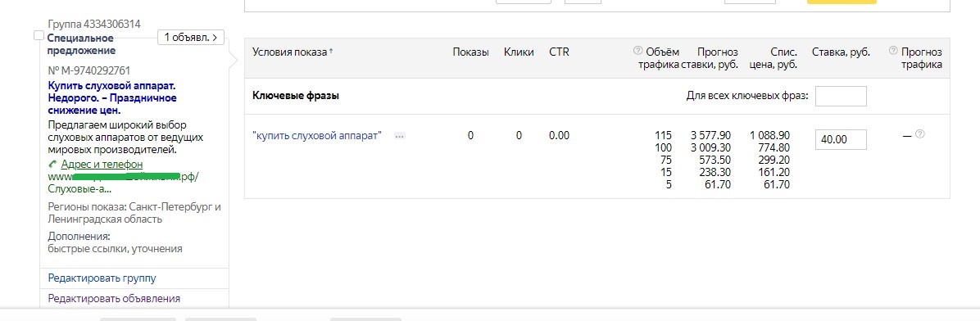Click Условия показа column header
The width and height of the screenshot is (980, 321).
[289, 52]
